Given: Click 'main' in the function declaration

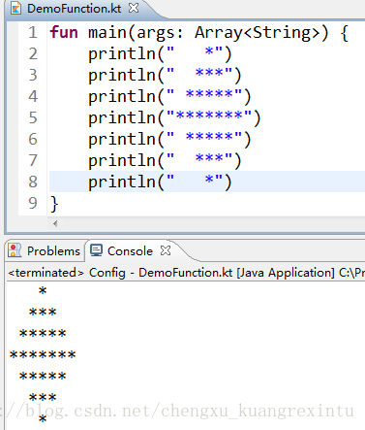Looking at the screenshot, I should click(x=107, y=33).
